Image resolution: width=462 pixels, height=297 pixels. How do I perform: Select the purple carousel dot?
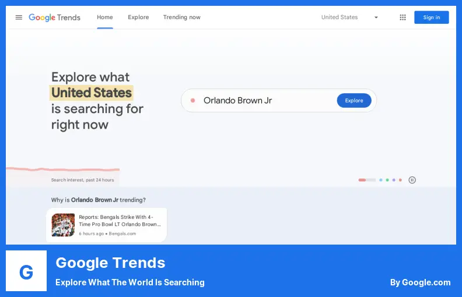coord(394,180)
